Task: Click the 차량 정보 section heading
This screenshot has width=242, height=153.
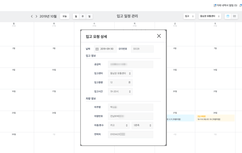Action: 91,99
